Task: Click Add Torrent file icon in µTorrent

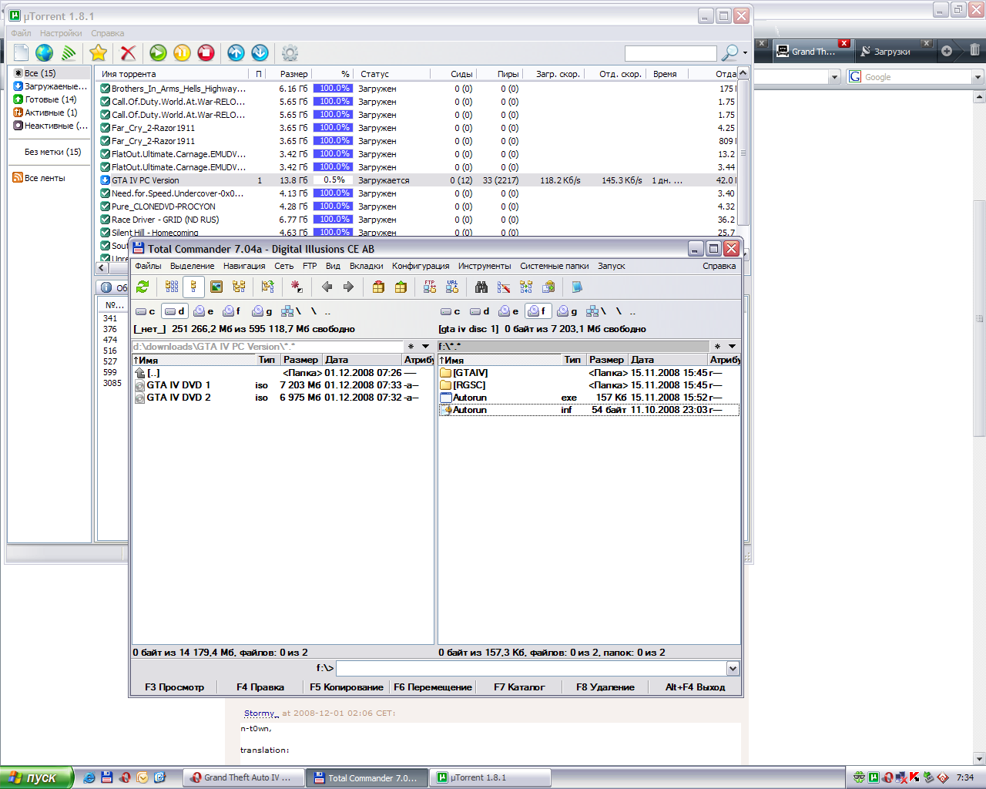Action: pyautogui.click(x=21, y=52)
